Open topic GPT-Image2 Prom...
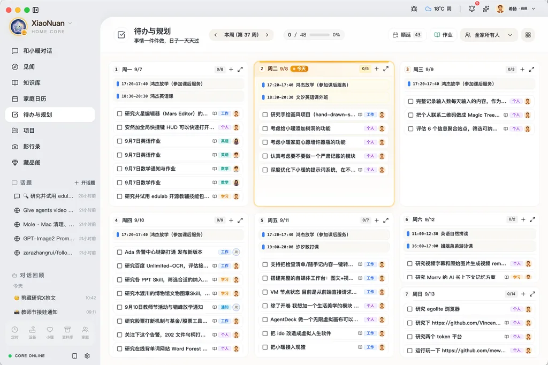Screen dimensions: 548x365 54,239
